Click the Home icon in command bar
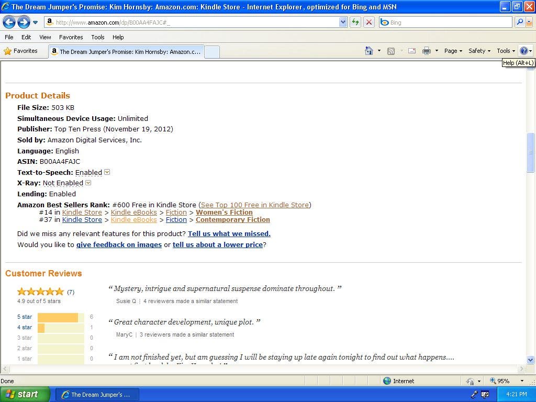 [x=369, y=51]
